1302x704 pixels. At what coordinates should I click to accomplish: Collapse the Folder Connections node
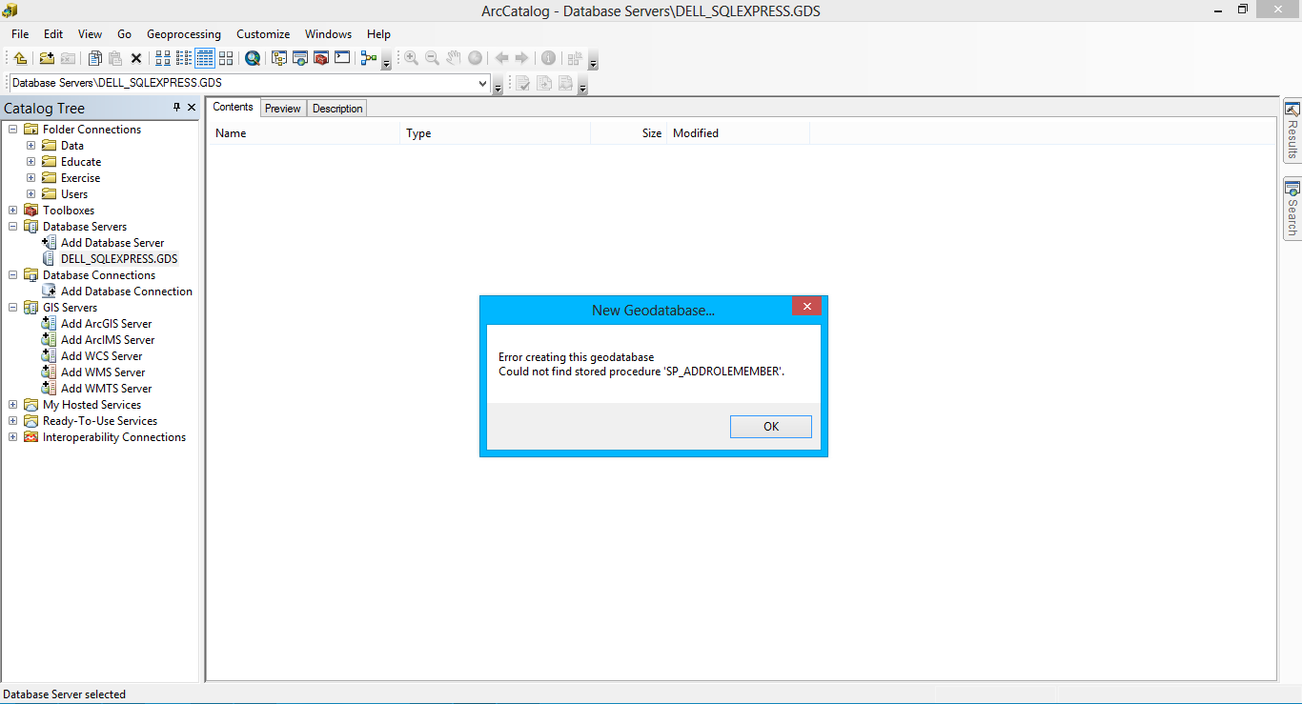[x=13, y=130]
